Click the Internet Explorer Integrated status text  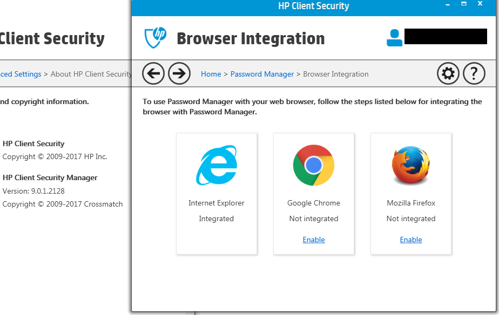coord(216,218)
